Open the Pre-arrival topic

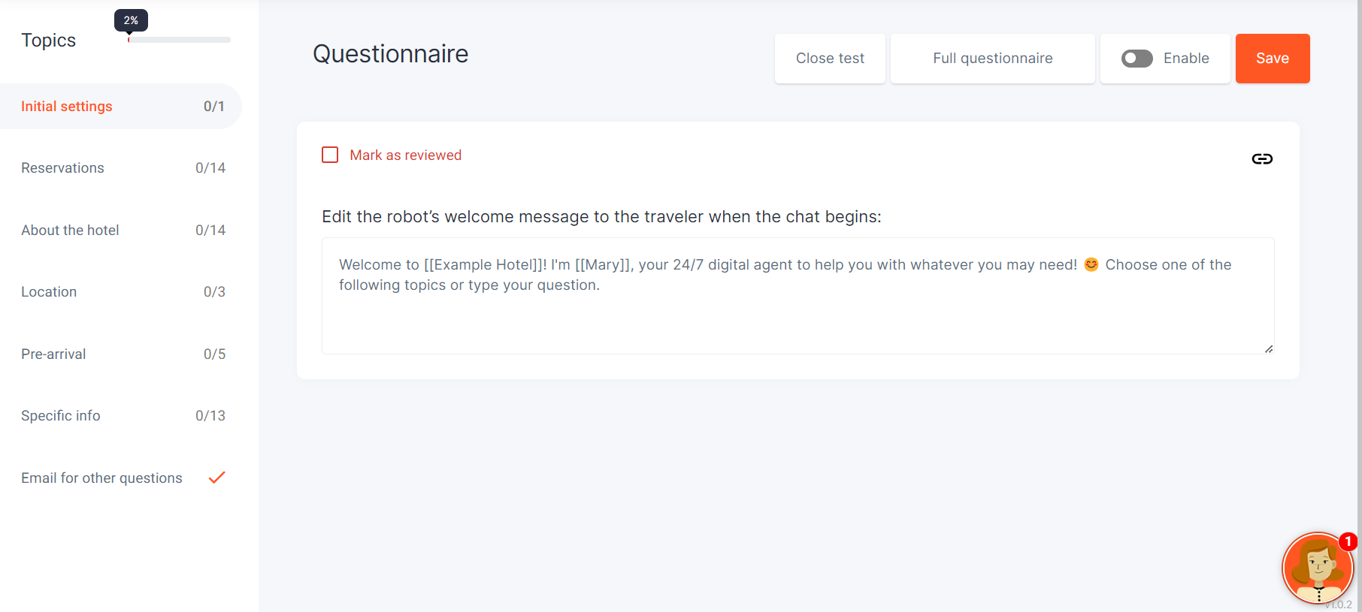[x=121, y=354]
